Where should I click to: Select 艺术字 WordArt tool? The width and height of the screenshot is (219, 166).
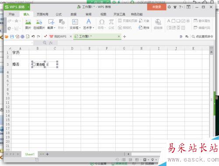[88, 24]
